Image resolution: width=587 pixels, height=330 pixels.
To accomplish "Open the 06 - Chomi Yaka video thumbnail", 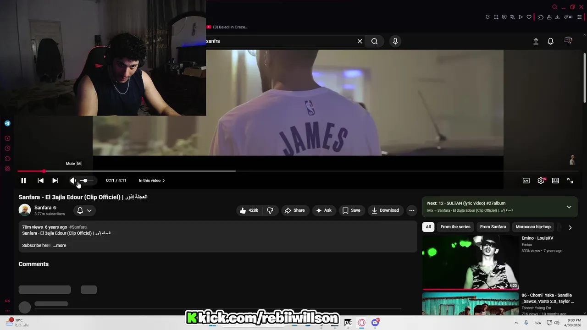I will (x=471, y=304).
